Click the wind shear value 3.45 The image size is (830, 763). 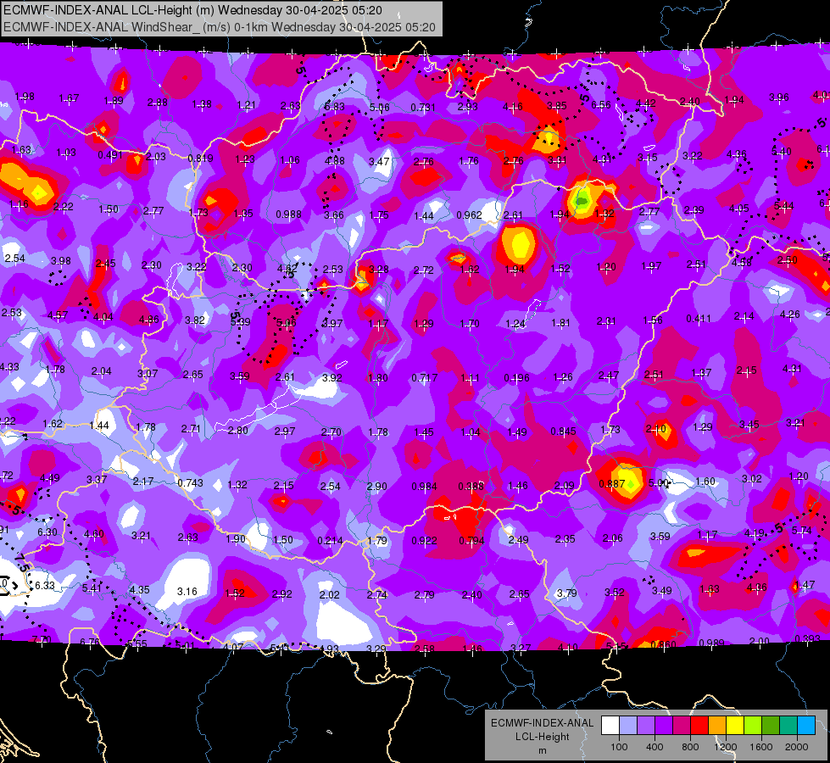tap(749, 424)
